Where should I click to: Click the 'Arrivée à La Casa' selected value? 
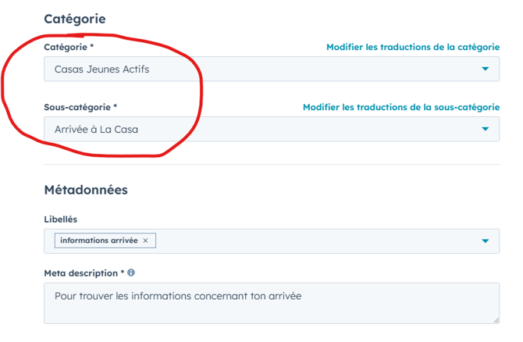pos(96,130)
